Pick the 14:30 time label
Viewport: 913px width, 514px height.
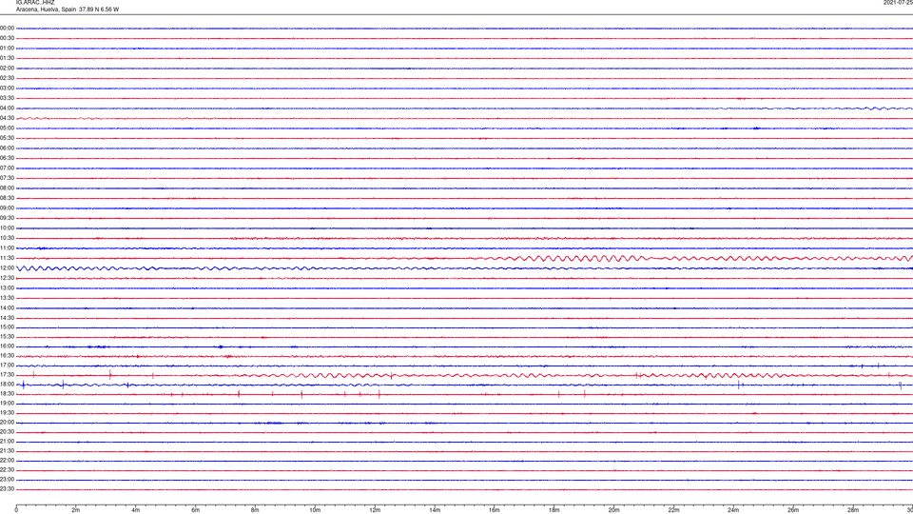tap(7, 318)
